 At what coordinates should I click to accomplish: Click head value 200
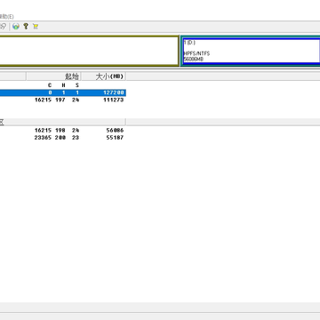click(60, 138)
